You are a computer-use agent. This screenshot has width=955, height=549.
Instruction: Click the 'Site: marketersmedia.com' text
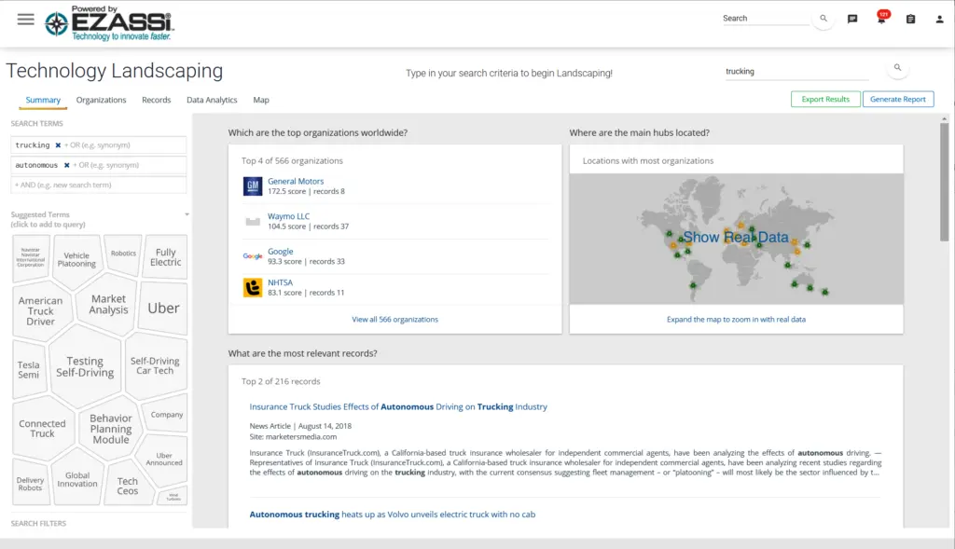293,436
